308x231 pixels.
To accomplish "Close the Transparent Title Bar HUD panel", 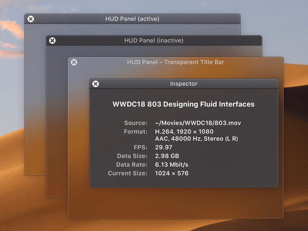I will [x=74, y=62].
